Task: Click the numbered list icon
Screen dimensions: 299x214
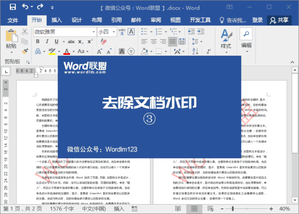Action: 159,31
